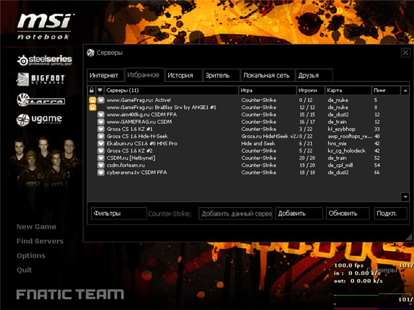
Task: Click the shield icon beside cyberarena.tv CSDM FFA
Action: [100, 171]
